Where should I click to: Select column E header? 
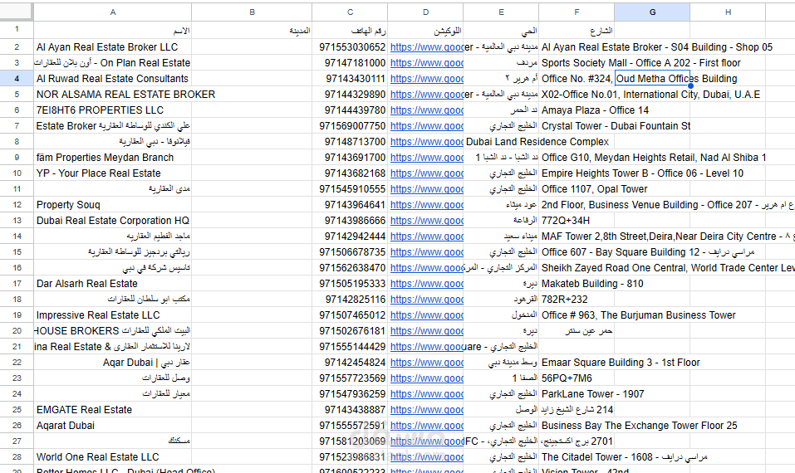(x=501, y=12)
